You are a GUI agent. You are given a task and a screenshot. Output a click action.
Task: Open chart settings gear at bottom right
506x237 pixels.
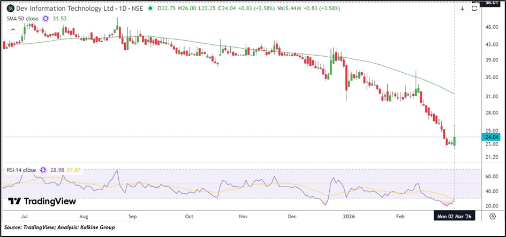pos(492,216)
